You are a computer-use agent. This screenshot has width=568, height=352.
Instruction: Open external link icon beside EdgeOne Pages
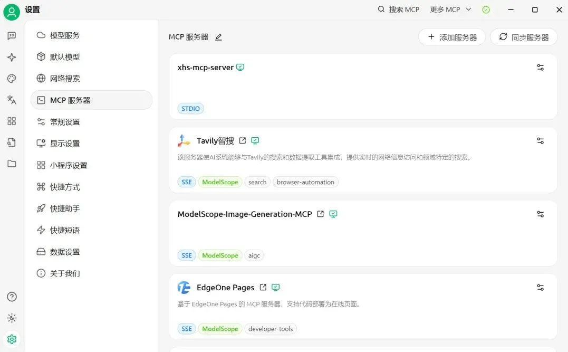(263, 288)
